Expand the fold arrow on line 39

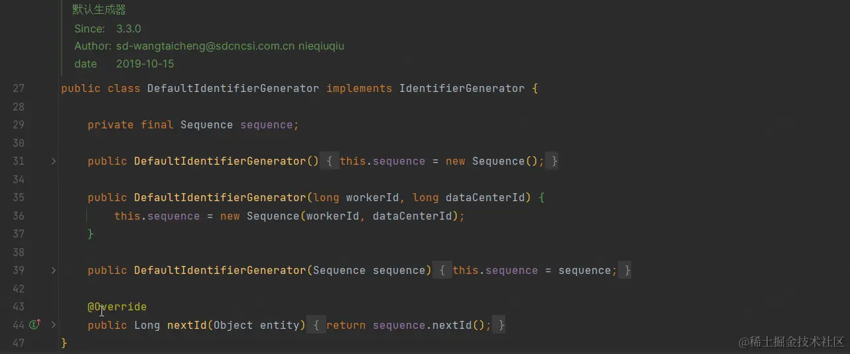[54, 271]
